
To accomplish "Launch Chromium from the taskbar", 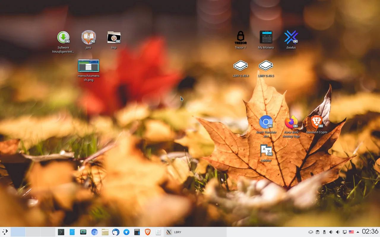I will pos(94,232).
